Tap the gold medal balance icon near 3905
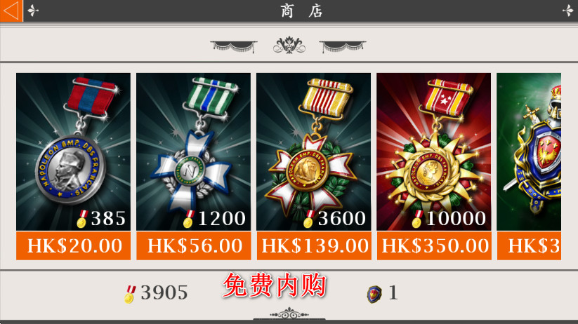Image resolution: width=578 pixels, height=324 pixels. click(x=130, y=294)
